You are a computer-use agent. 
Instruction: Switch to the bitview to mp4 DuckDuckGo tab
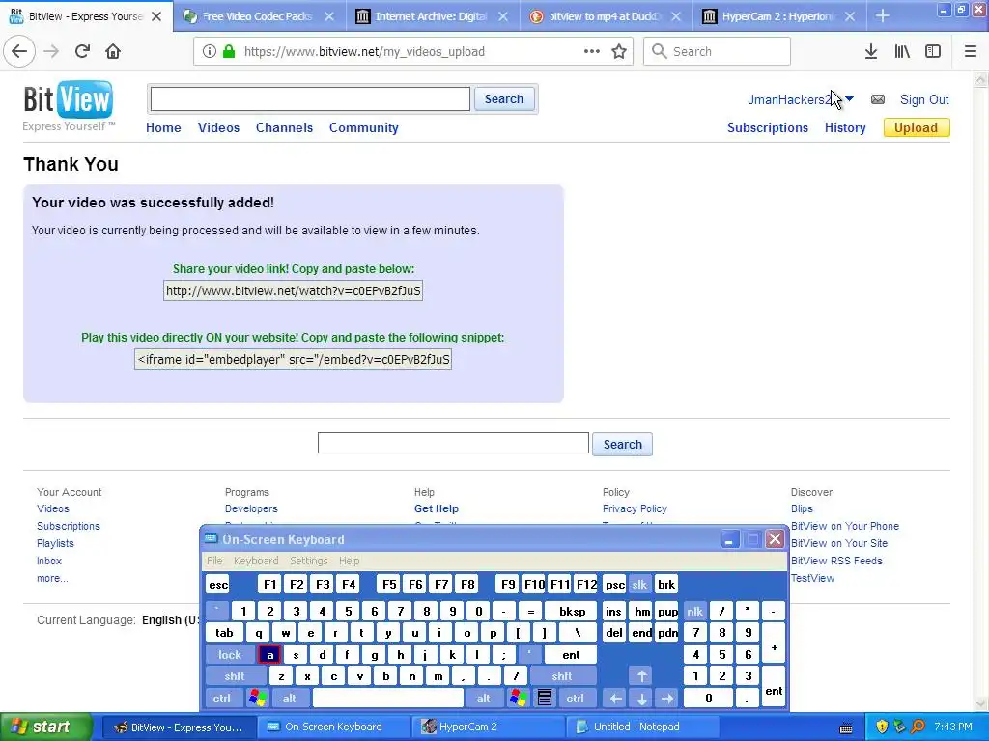(606, 16)
